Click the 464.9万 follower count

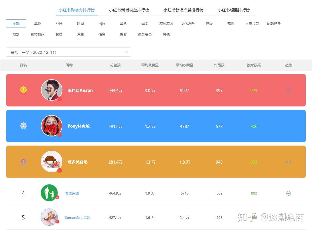point(115,193)
